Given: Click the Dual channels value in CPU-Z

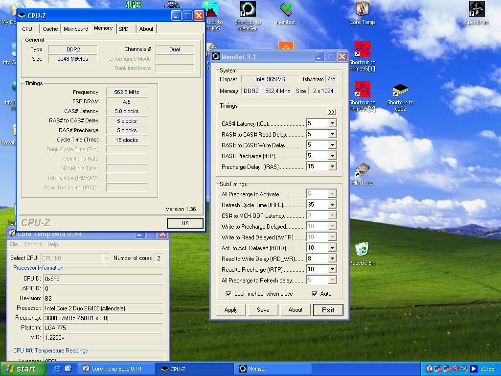Looking at the screenshot, I should click(x=175, y=49).
